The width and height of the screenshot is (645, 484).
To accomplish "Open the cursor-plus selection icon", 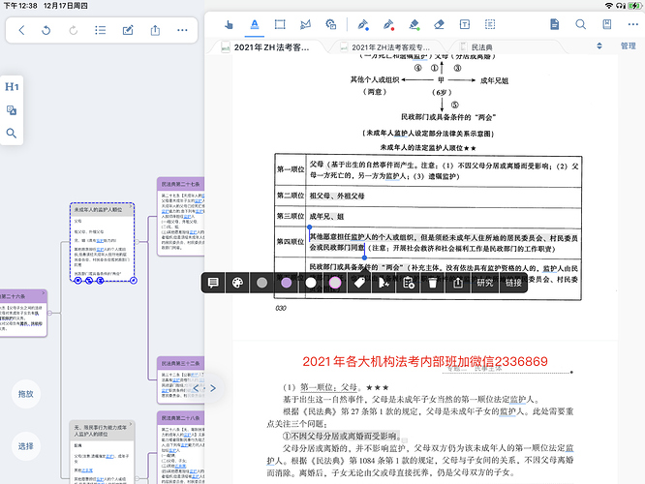I will 384,283.
